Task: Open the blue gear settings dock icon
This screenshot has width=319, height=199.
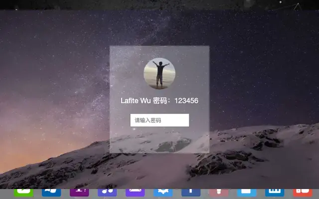Action: 163,193
